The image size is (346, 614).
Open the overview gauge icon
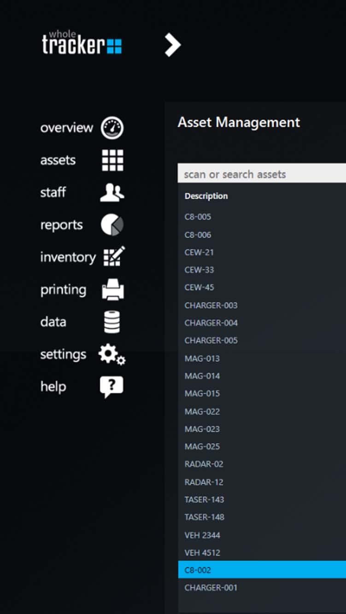[x=112, y=128]
